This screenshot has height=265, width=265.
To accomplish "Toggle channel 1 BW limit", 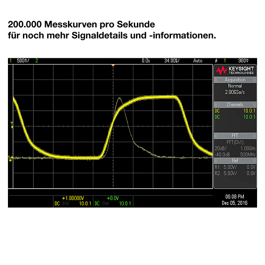I will pyautogui.click(x=65, y=204).
